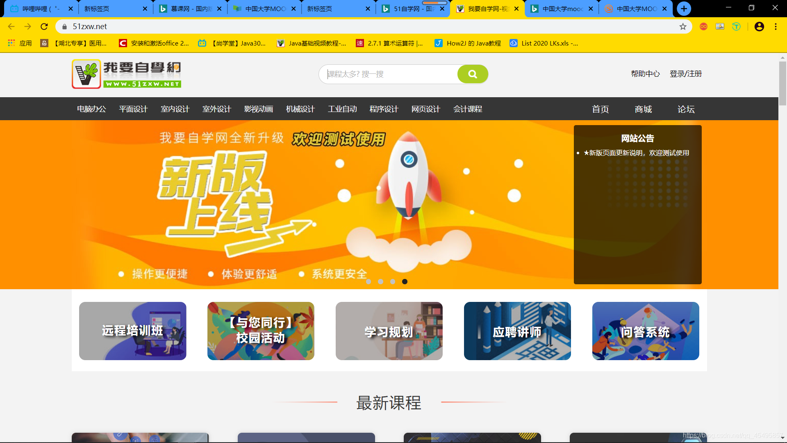The height and width of the screenshot is (443, 787).
Task: Open the 远程培训班 thumbnail card
Action: pyautogui.click(x=132, y=331)
